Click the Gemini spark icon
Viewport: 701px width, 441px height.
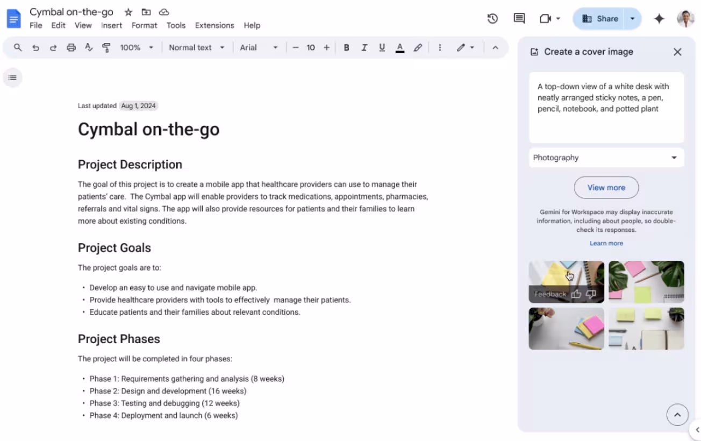coord(659,18)
